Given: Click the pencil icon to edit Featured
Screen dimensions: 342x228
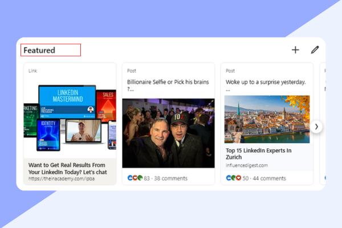Looking at the screenshot, I should [x=315, y=50].
